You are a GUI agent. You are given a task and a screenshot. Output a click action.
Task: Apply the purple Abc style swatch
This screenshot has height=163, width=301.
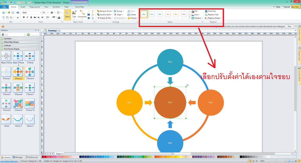tap(184, 14)
